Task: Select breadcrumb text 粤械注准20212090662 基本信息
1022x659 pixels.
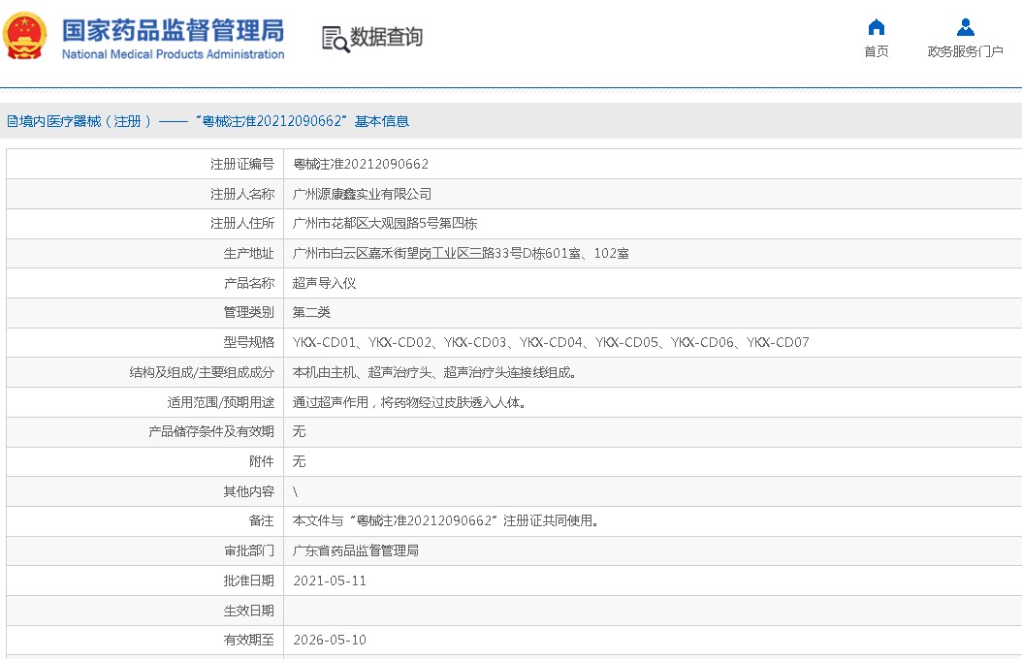Action: pyautogui.click(x=302, y=121)
